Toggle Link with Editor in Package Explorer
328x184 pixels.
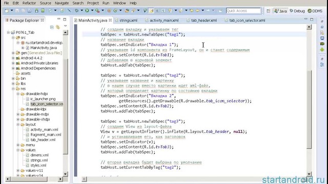tap(58, 27)
